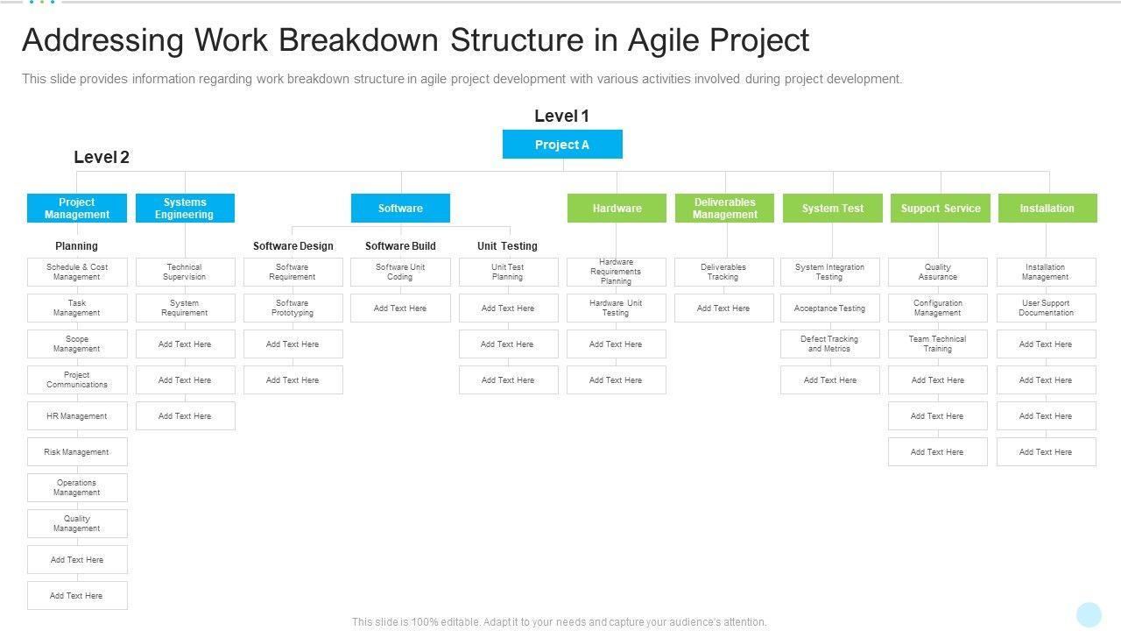The height and width of the screenshot is (631, 1121).
Task: Select the Systems Engineering header box
Action: click(185, 209)
